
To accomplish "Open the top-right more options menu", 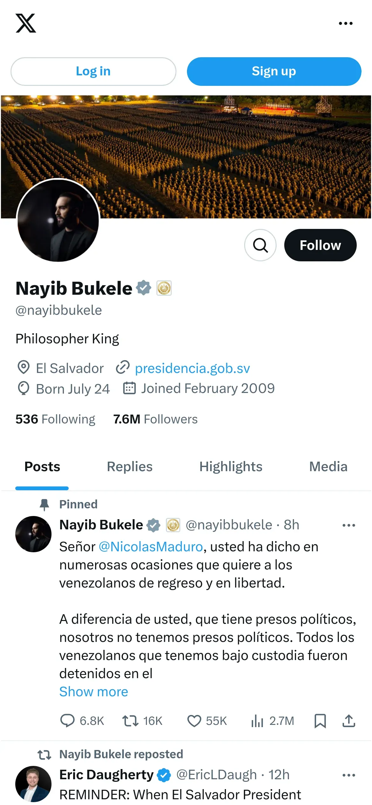I will point(346,24).
